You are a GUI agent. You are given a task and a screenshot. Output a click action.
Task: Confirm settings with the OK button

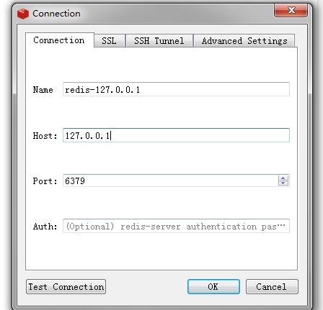click(x=213, y=286)
